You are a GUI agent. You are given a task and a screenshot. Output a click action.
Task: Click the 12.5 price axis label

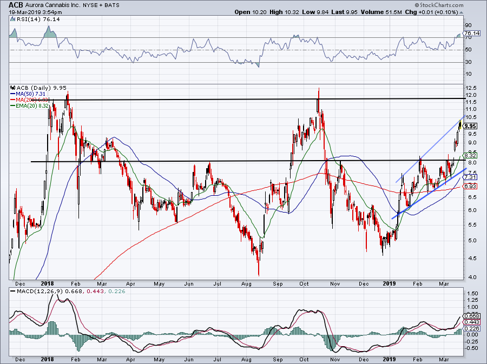tap(470, 88)
